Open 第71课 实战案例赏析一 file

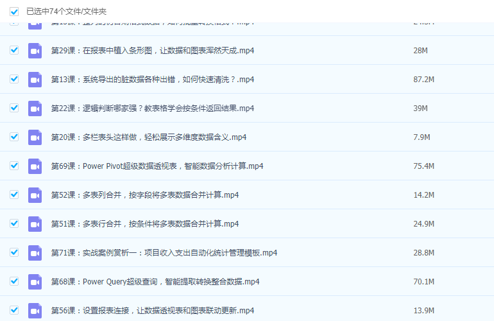coord(164,253)
